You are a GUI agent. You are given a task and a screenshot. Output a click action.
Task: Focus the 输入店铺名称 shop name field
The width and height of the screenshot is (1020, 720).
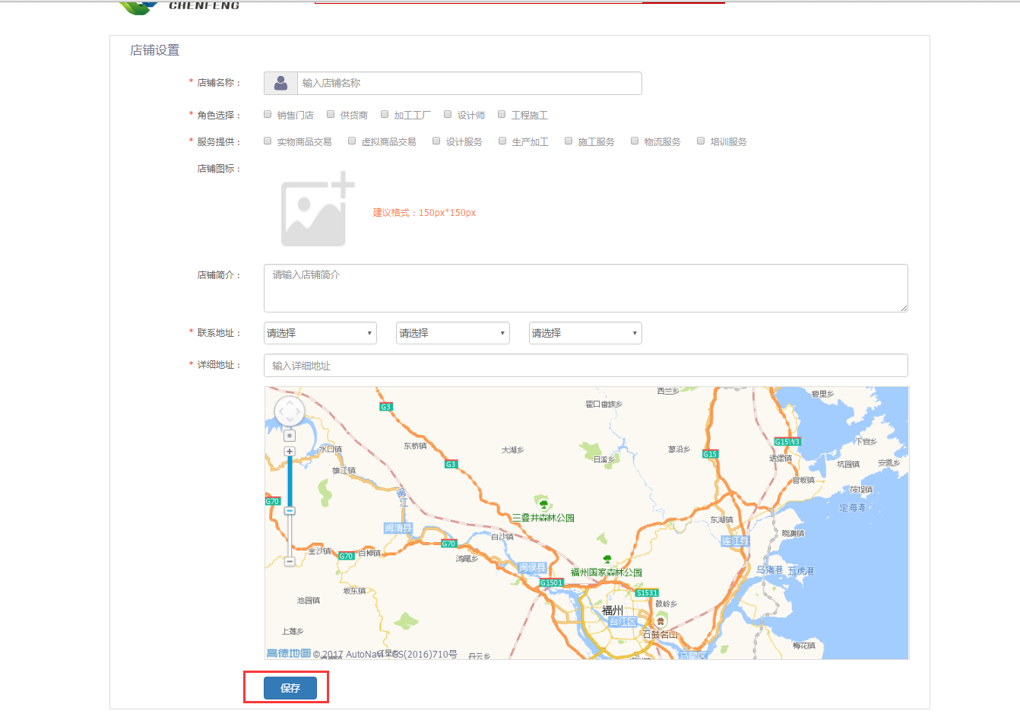pyautogui.click(x=470, y=83)
